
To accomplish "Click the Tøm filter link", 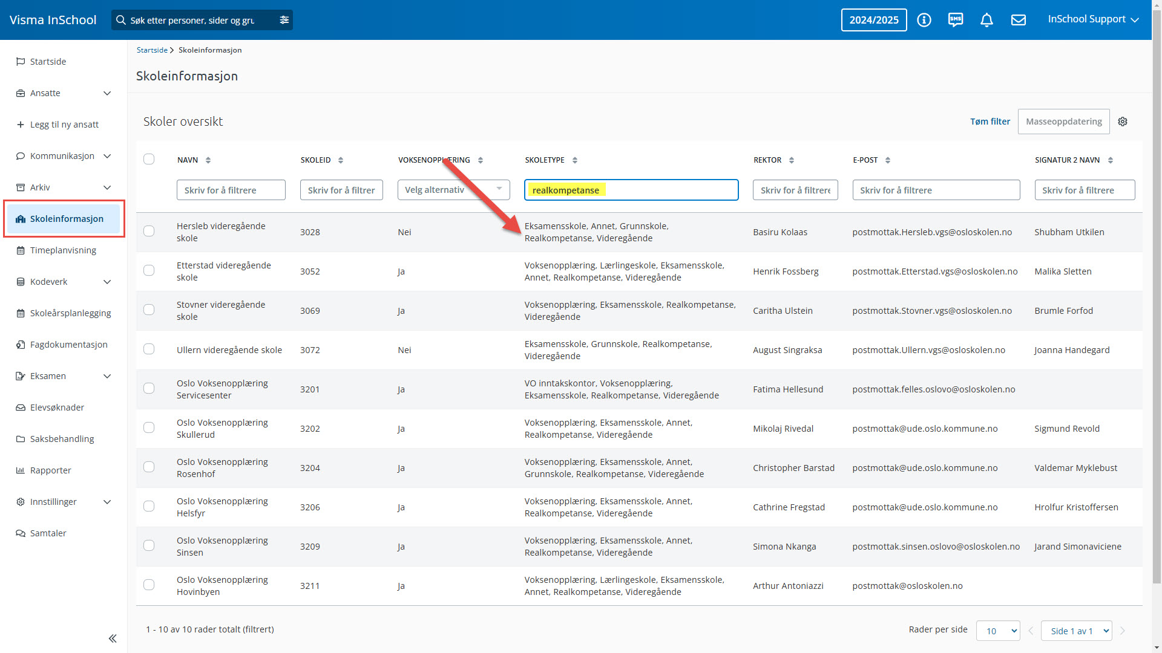I will coord(990,122).
